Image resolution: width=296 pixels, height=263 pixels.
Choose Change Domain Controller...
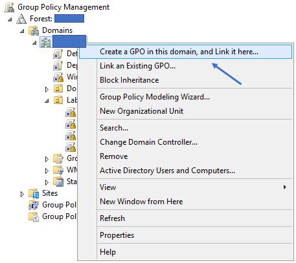(185, 142)
